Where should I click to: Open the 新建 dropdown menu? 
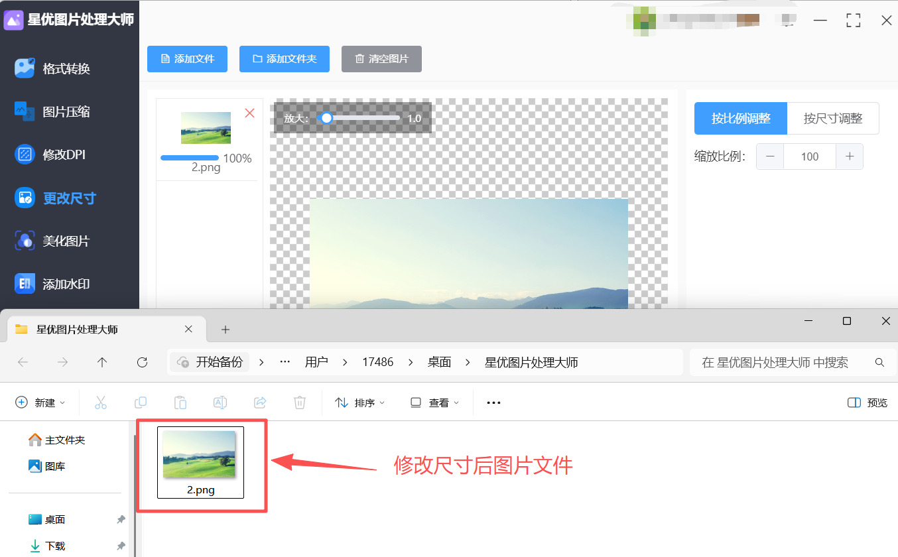[x=40, y=402]
